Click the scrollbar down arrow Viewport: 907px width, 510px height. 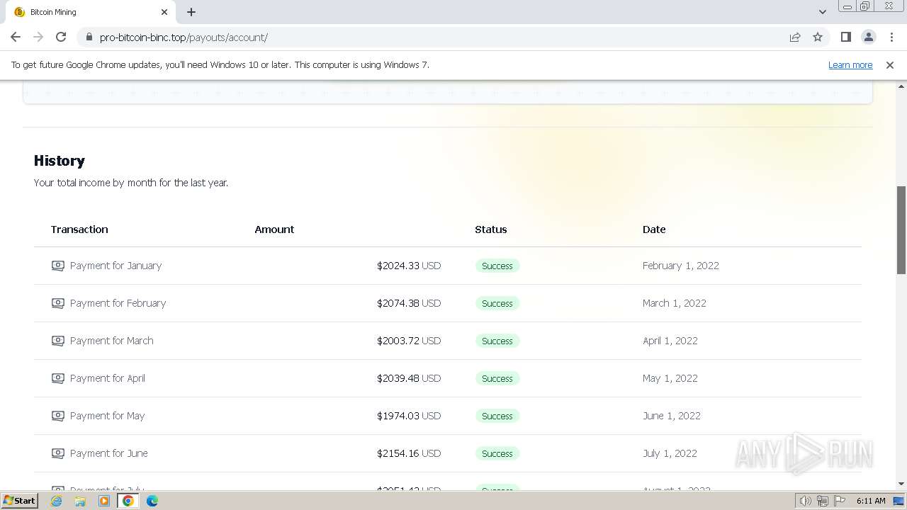[901, 484]
